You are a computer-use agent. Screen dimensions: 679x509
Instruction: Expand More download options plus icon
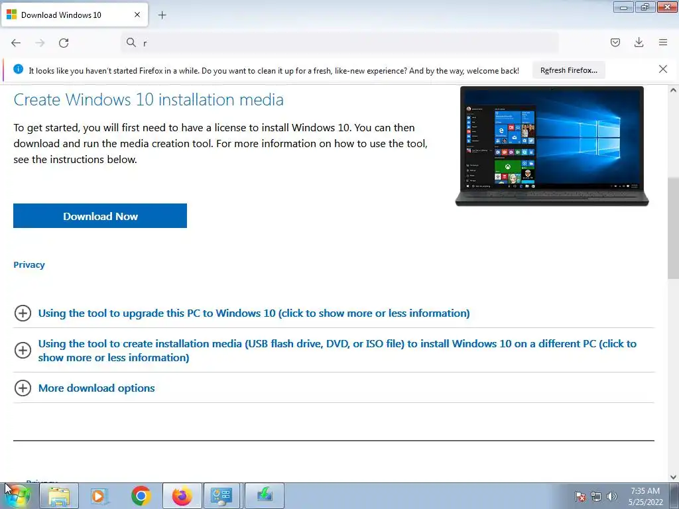[x=23, y=388]
